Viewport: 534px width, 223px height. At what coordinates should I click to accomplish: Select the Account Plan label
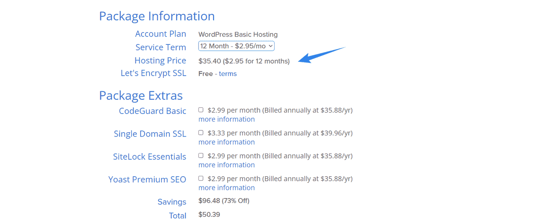coord(161,34)
